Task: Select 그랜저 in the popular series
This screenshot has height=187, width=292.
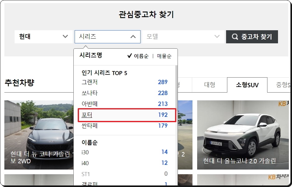Action: pyautogui.click(x=125, y=82)
